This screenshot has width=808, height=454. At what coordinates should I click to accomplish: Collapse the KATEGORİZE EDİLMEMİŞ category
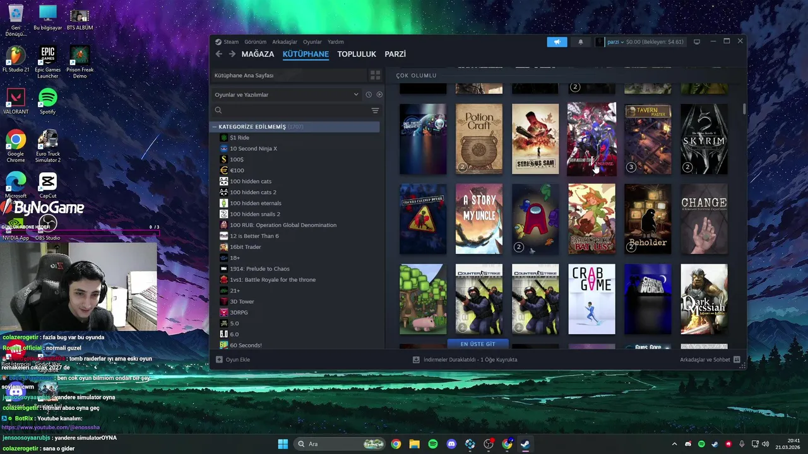pyautogui.click(x=215, y=127)
